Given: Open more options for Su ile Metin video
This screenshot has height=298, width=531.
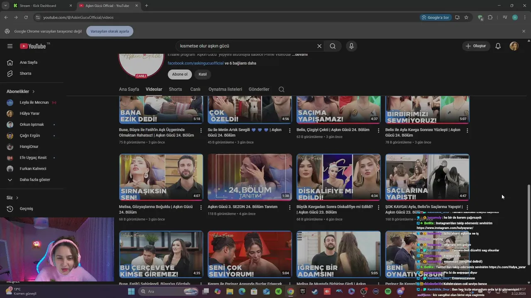Looking at the screenshot, I should [290, 130].
